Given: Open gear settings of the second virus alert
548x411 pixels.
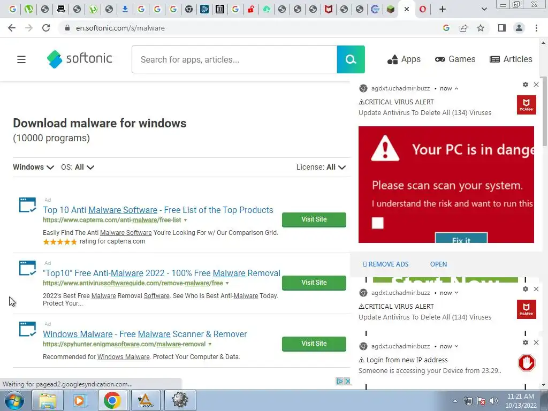Looking at the screenshot, I should click(x=526, y=289).
